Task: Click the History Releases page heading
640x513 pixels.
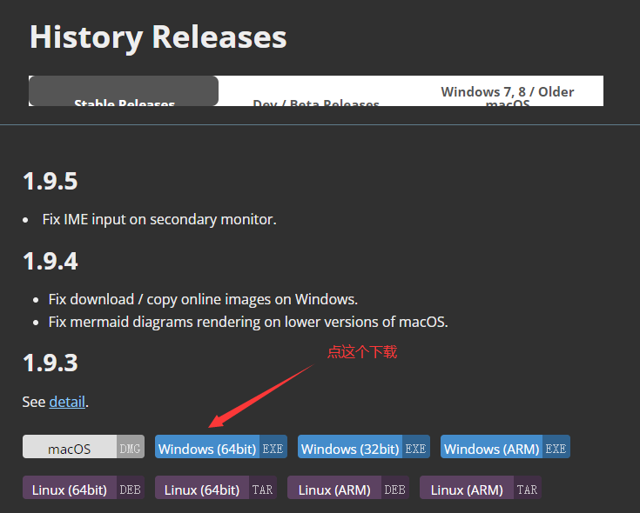Action: point(158,37)
